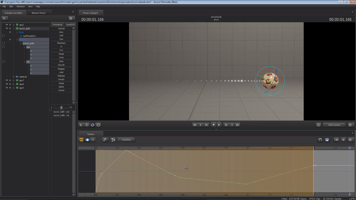This screenshot has height=200, width=356.
Task: Apply the Playhead procedural preset
Action: tap(61, 43)
